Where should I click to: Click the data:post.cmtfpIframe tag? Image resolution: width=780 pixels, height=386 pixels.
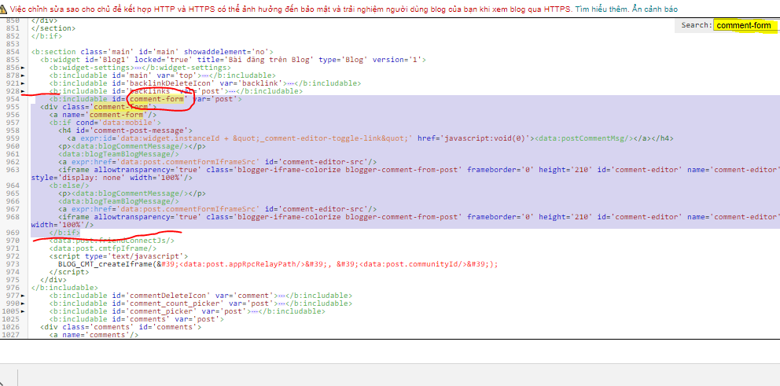103,248
